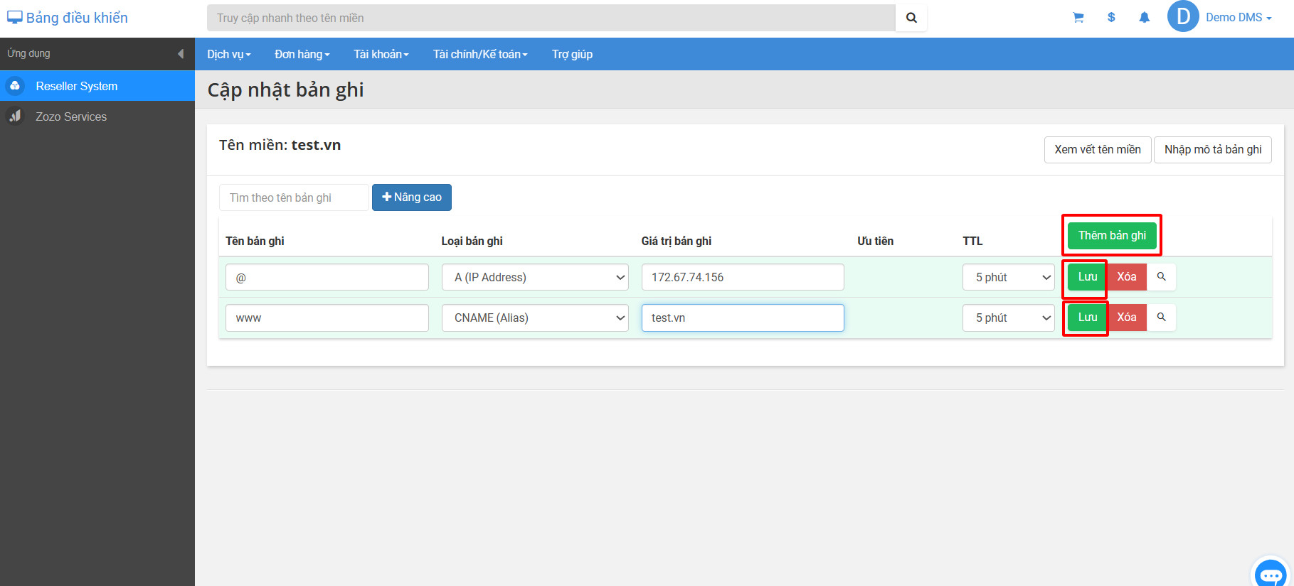Screen dimensions: 1294x586
Task: Open the Đơn hàng menu
Action: point(302,54)
